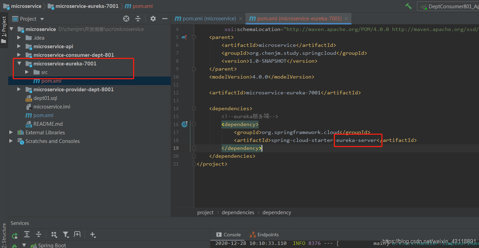The image size is (479, 248).
Task: Expand the .idea folder
Action: pyautogui.click(x=19, y=38)
